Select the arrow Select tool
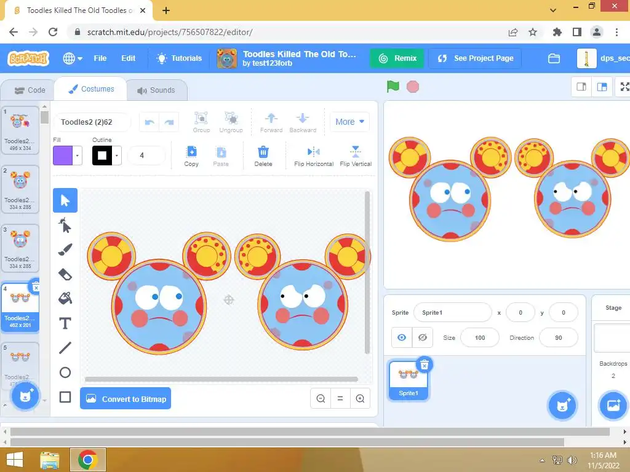 click(x=65, y=200)
